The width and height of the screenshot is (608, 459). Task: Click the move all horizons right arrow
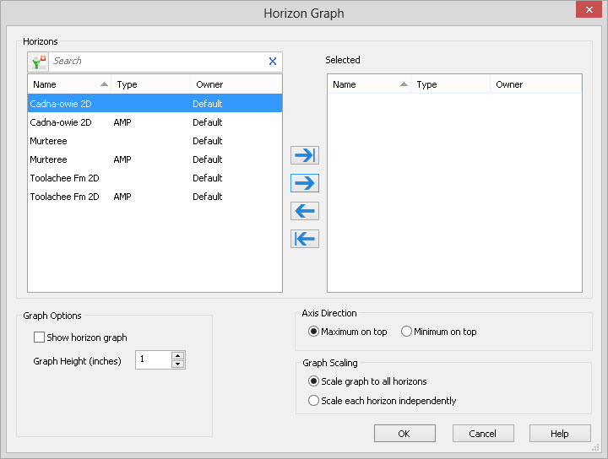pos(305,155)
